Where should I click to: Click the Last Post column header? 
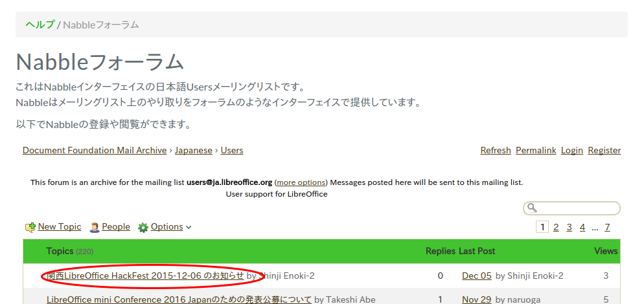tap(477, 251)
